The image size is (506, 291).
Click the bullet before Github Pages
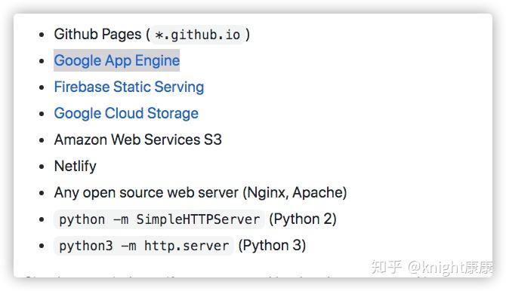pos(42,35)
